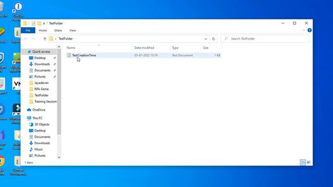Screen dimensions: 333x187
Task: Maximize the TestFolder window
Action: pyautogui.click(x=294, y=23)
